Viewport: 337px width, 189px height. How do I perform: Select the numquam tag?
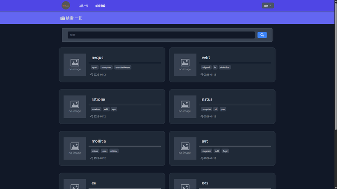tap(106, 67)
